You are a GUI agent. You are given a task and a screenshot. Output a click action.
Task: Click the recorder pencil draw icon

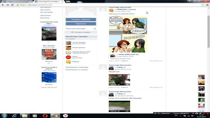[200, 113]
